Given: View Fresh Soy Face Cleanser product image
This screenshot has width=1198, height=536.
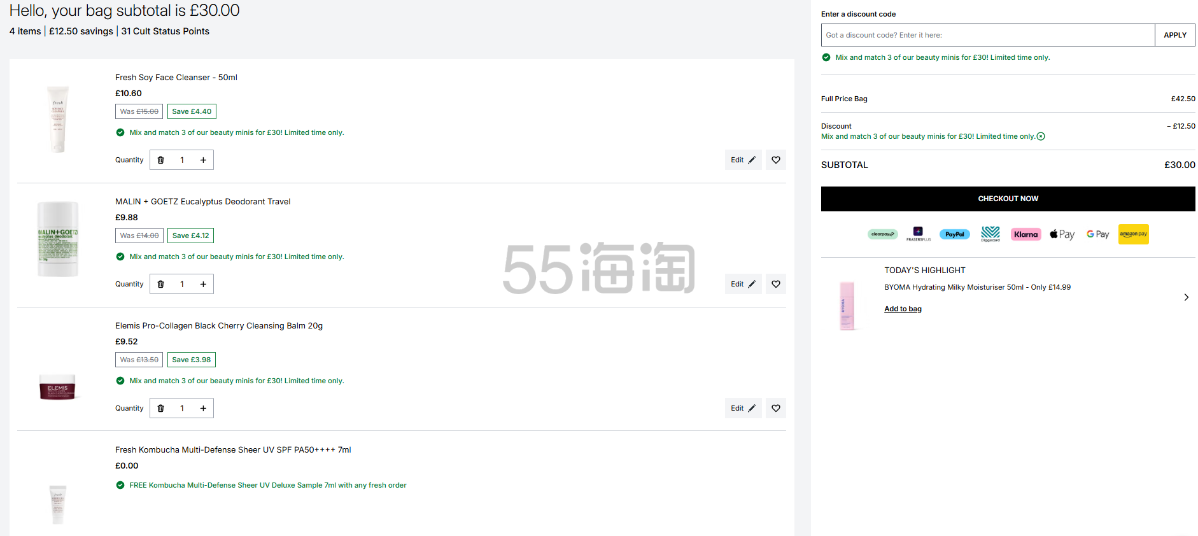Looking at the screenshot, I should click(58, 119).
